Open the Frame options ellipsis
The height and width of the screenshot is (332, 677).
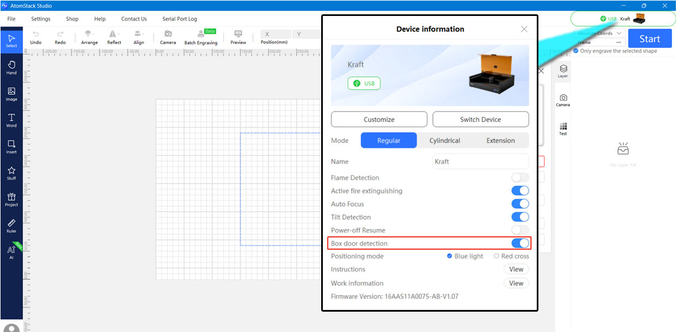click(619, 42)
